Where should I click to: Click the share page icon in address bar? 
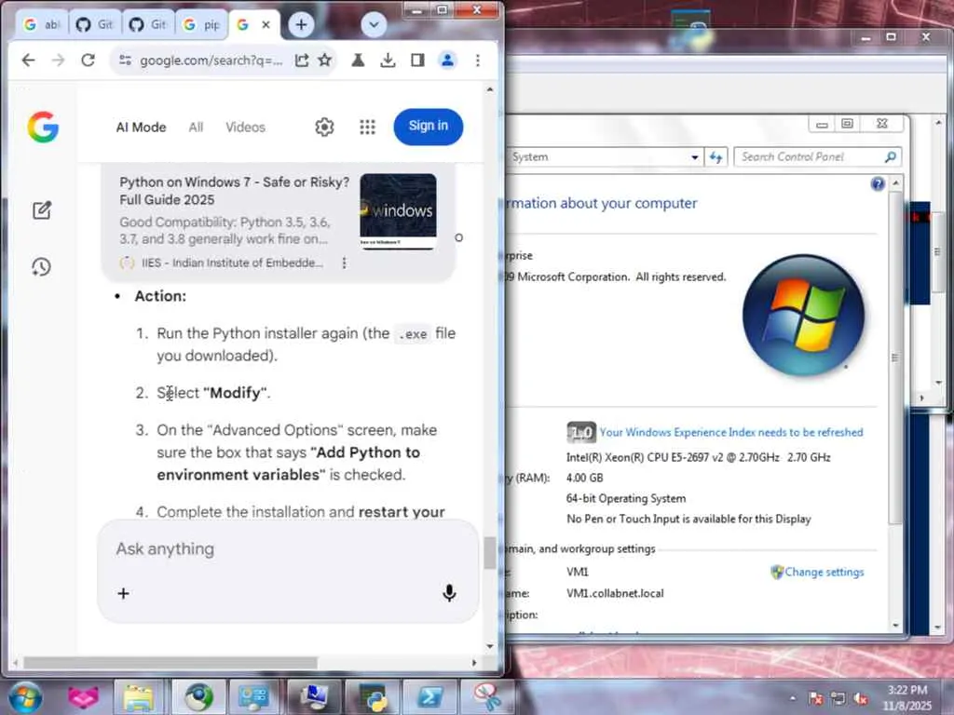point(301,60)
